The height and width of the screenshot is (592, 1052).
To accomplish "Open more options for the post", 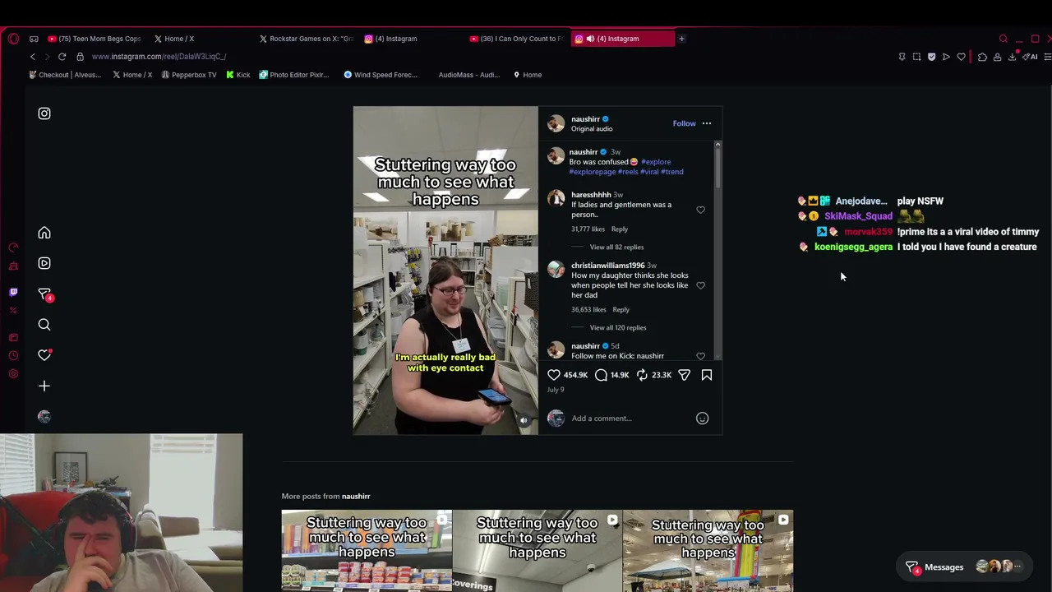I will click(707, 123).
